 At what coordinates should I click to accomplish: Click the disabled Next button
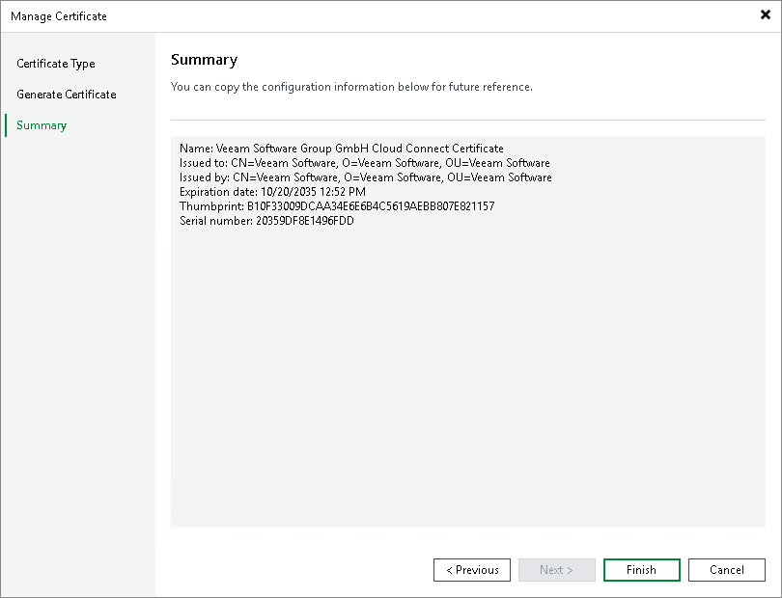click(556, 569)
